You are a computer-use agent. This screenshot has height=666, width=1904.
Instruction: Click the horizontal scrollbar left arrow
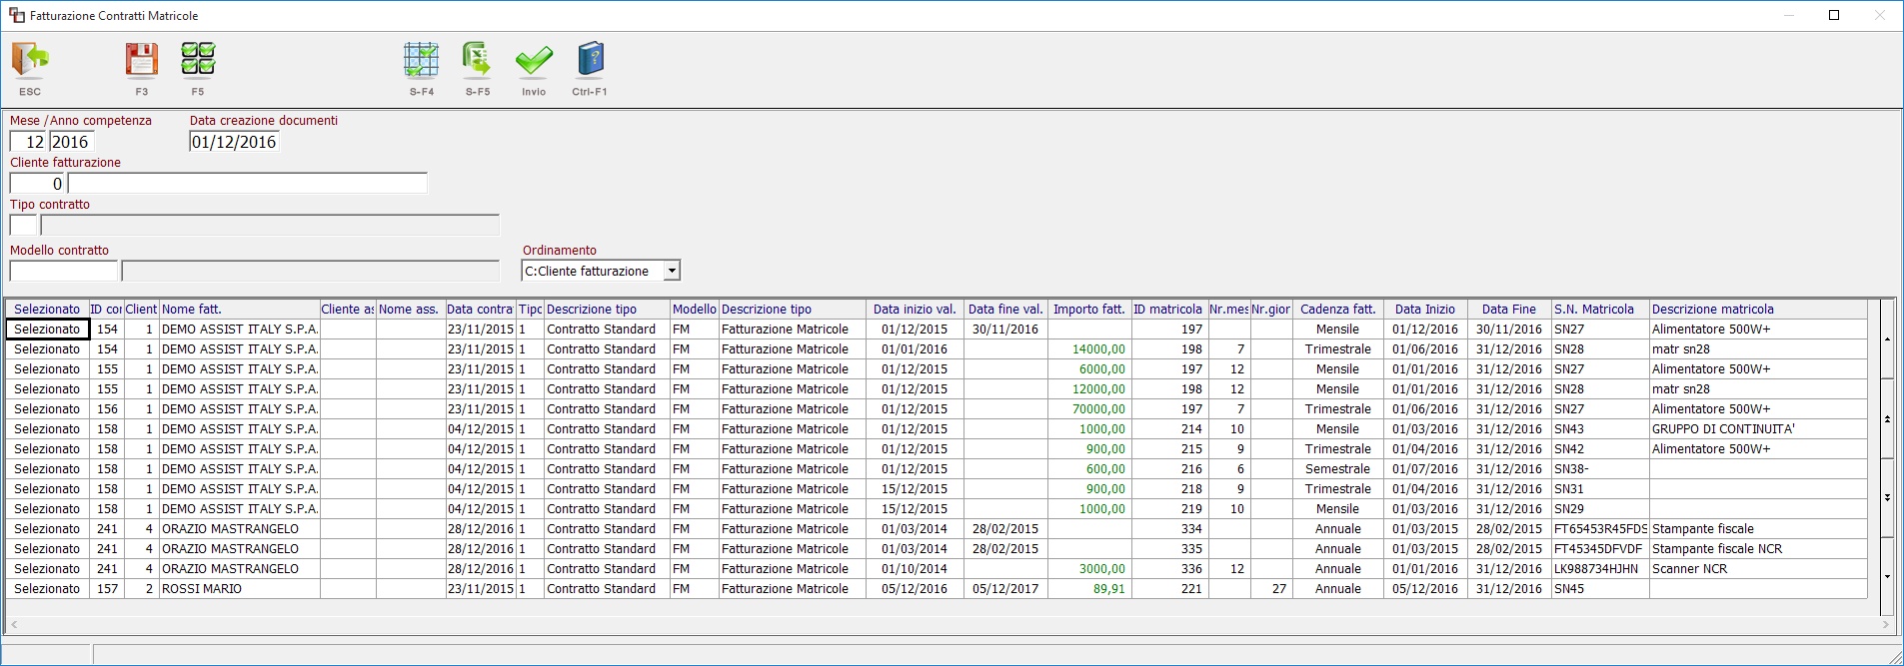pos(13,625)
